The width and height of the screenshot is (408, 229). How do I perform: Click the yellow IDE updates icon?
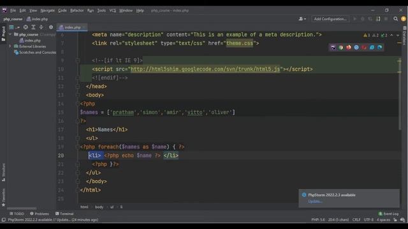click(404, 19)
